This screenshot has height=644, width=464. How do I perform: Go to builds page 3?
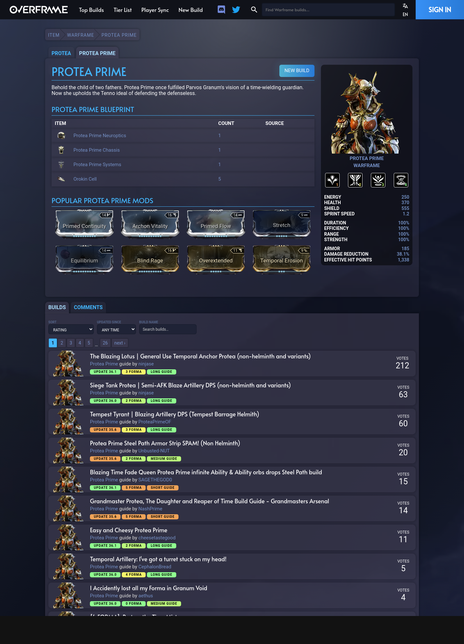click(x=71, y=343)
